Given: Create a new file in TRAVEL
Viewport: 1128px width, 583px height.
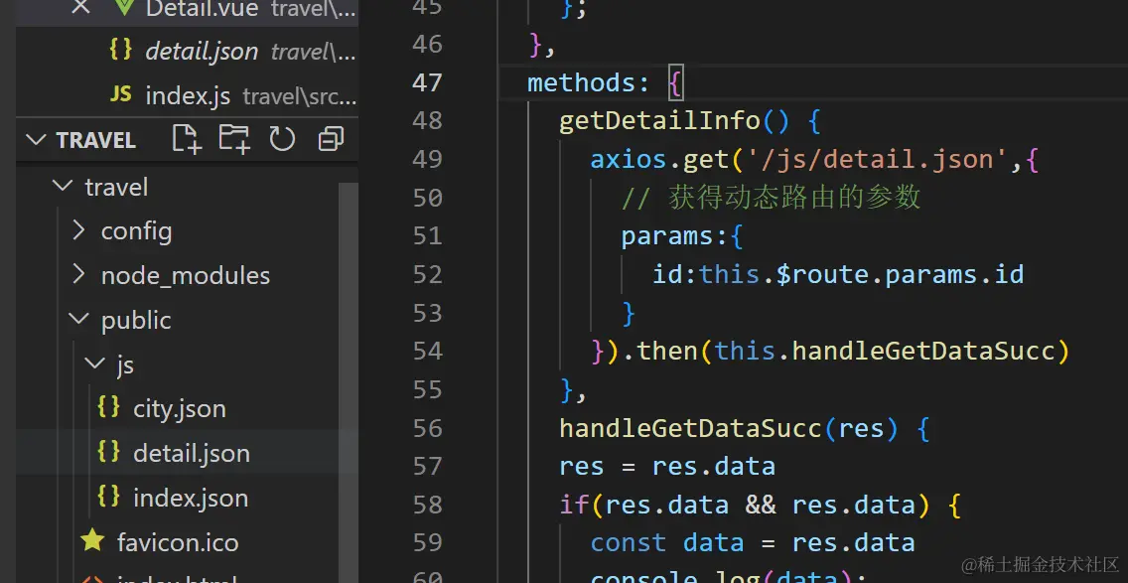Looking at the screenshot, I should click(187, 139).
